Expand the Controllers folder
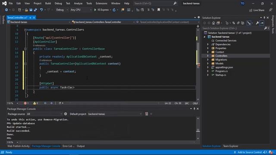Screen dimensions: 276x155 pyautogui.click(x=208, y=56)
